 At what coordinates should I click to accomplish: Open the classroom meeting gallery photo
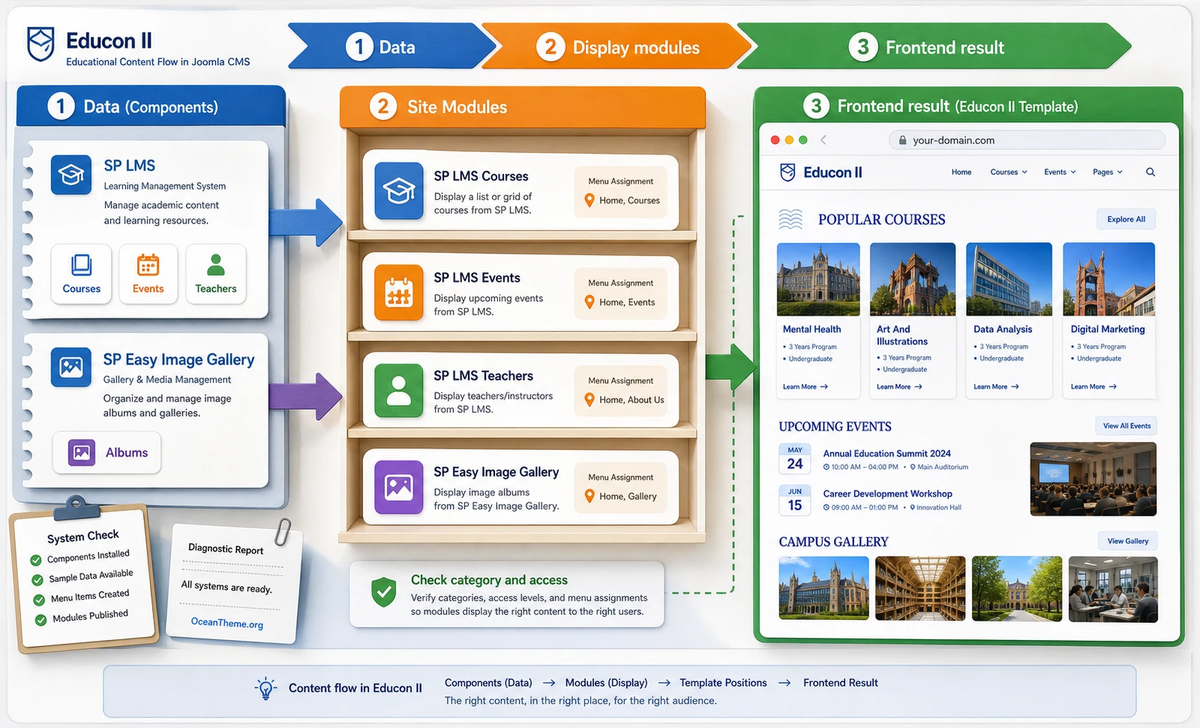click(x=1114, y=589)
